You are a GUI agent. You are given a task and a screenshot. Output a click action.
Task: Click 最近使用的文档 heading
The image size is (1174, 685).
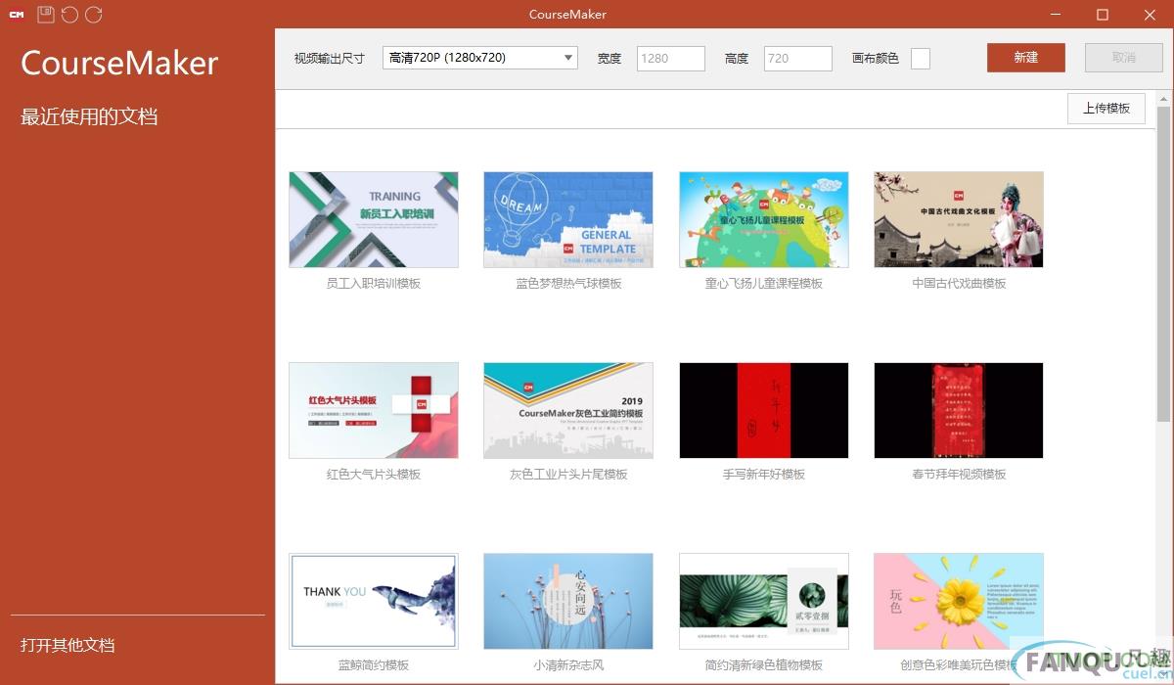(x=89, y=117)
